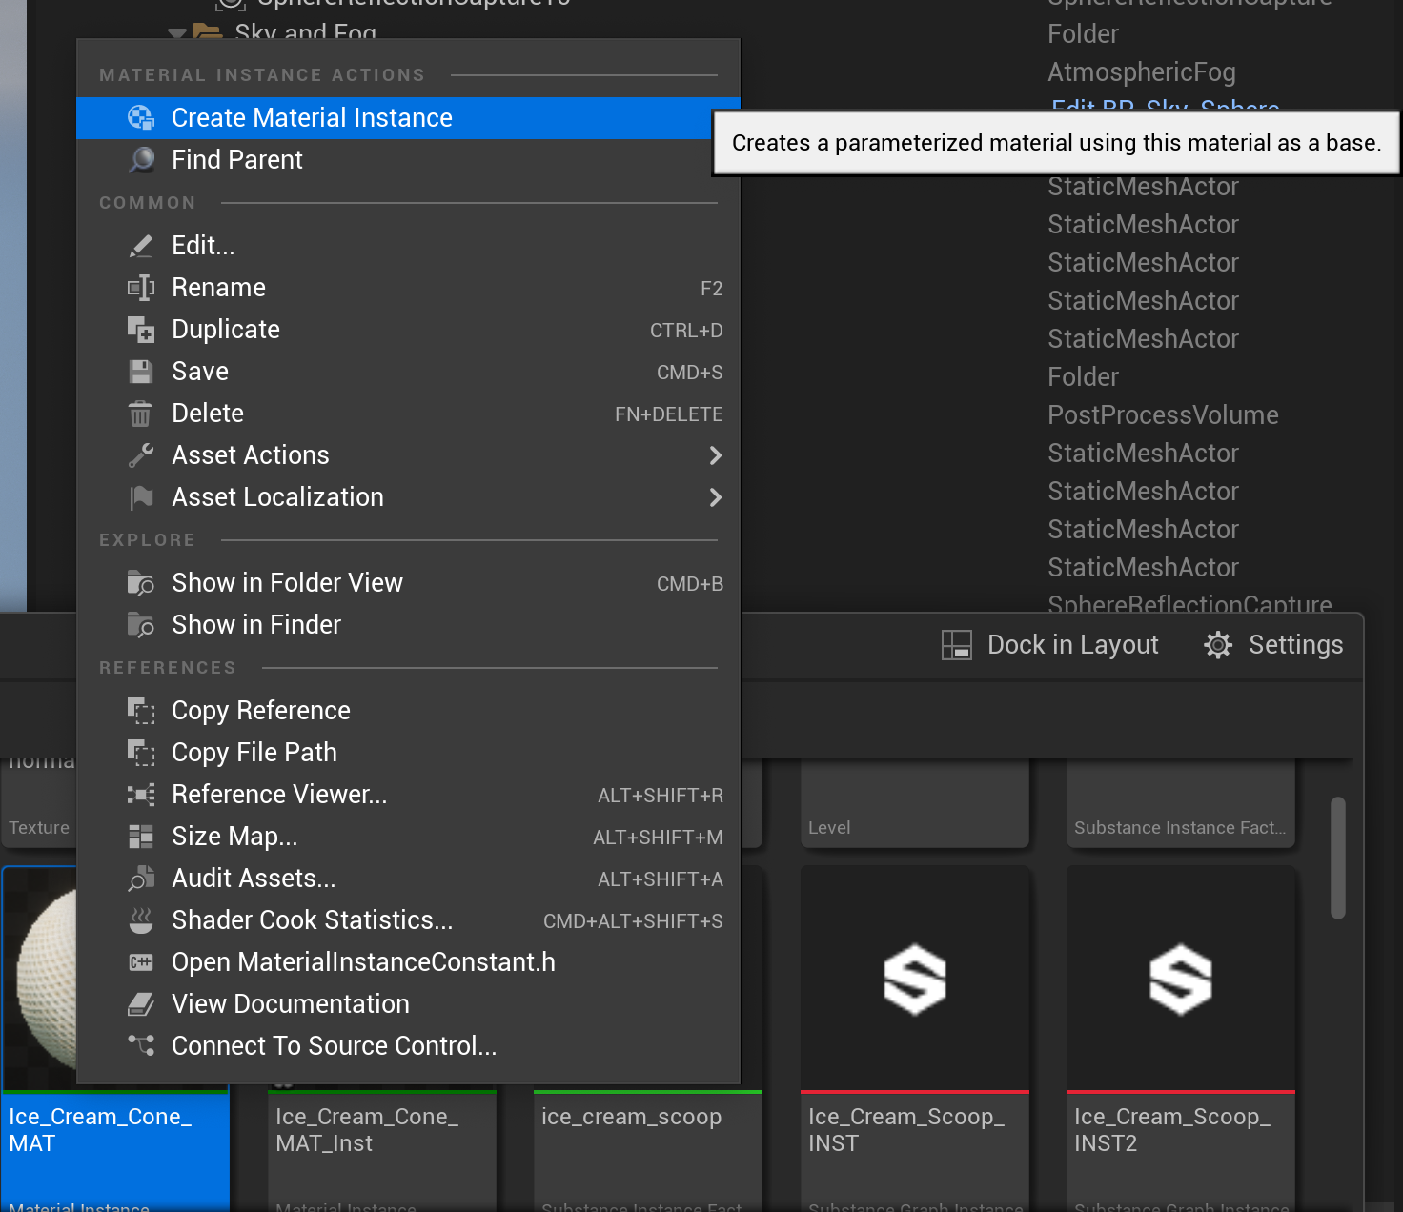Screen dimensions: 1403x1212
Task: Open View Documentation entry
Action: pyautogui.click(x=290, y=1004)
